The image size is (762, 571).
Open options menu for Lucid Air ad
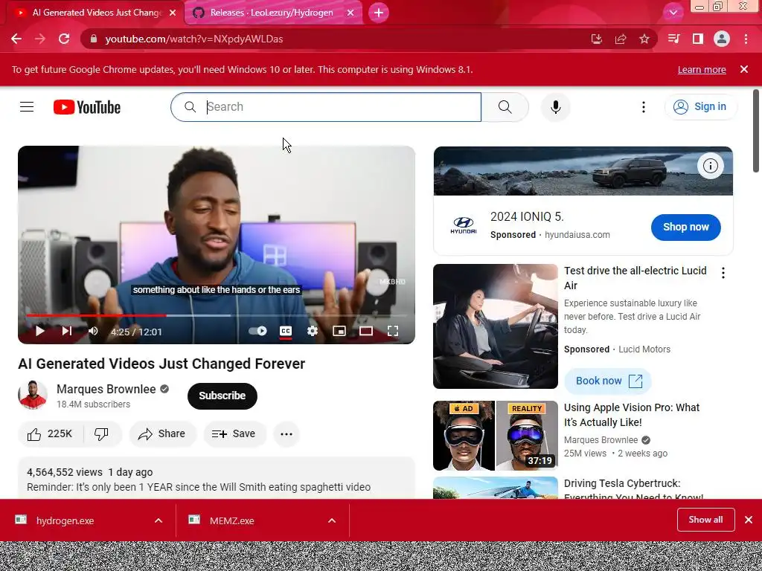[723, 273]
